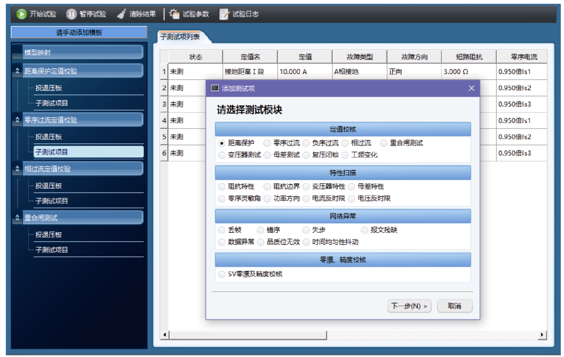Click the horizontal scrollbar thumb

pos(248,335)
